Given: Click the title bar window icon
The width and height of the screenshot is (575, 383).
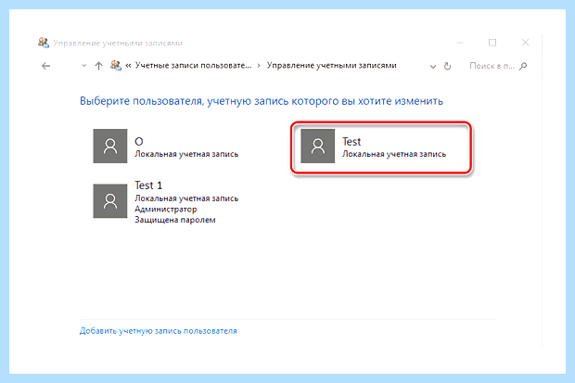Looking at the screenshot, I should 44,43.
